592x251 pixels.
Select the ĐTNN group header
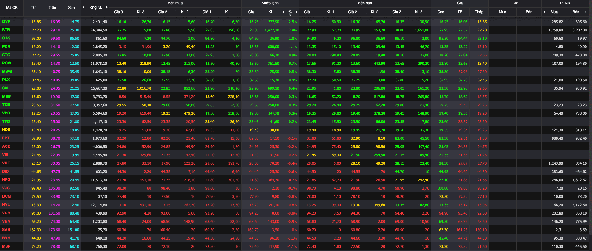[565, 3]
